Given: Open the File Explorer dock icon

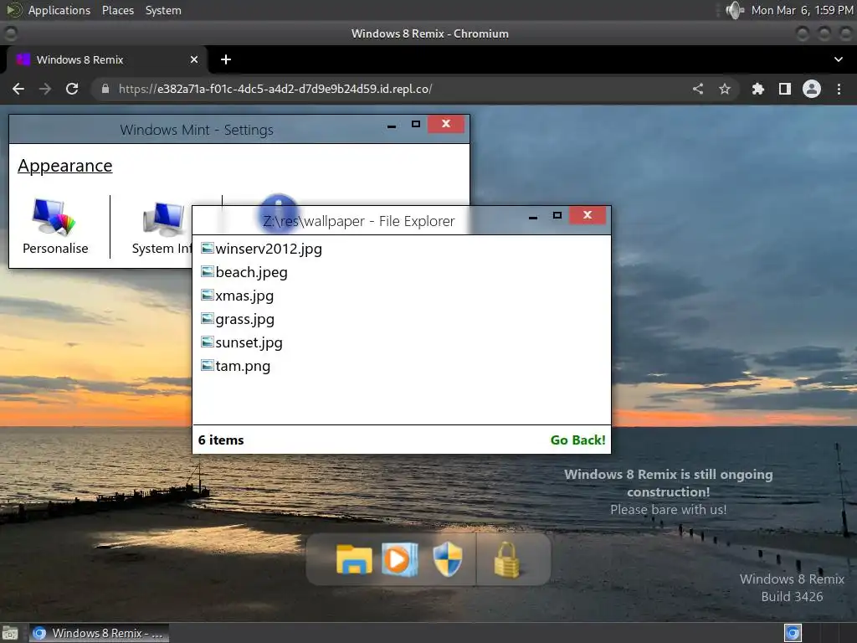Looking at the screenshot, I should [x=354, y=559].
